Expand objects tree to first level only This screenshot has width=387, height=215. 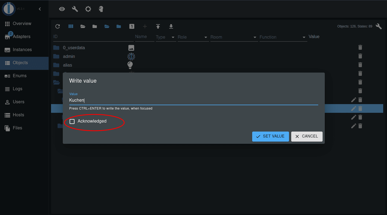(x=132, y=26)
